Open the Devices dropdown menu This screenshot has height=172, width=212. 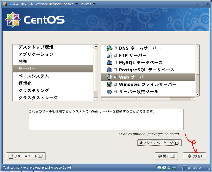point(87,4)
